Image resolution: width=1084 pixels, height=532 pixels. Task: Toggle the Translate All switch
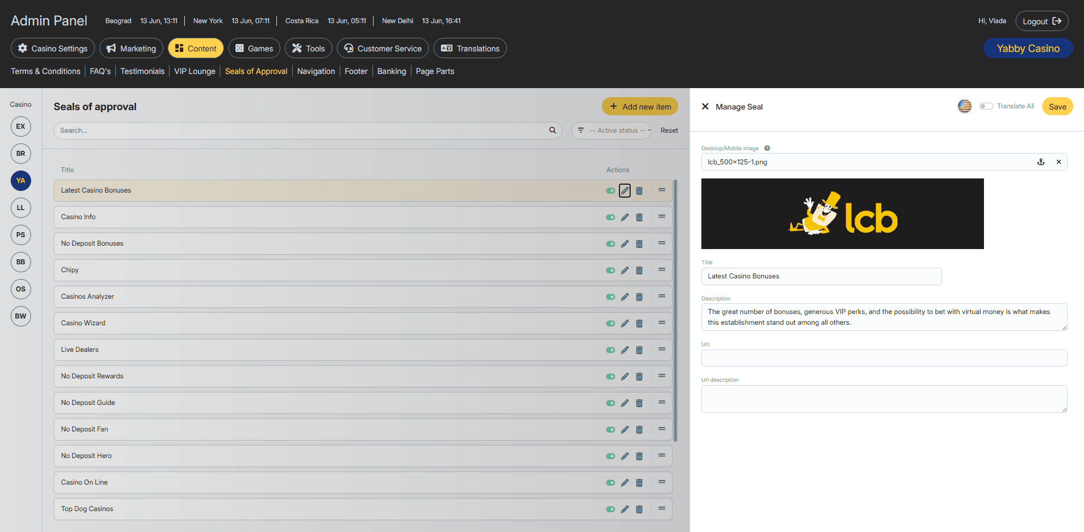[986, 106]
